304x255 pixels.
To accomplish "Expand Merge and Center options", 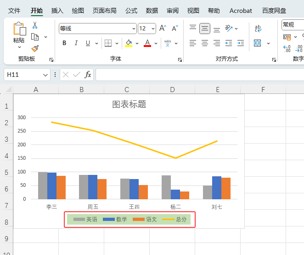I will click(x=268, y=43).
